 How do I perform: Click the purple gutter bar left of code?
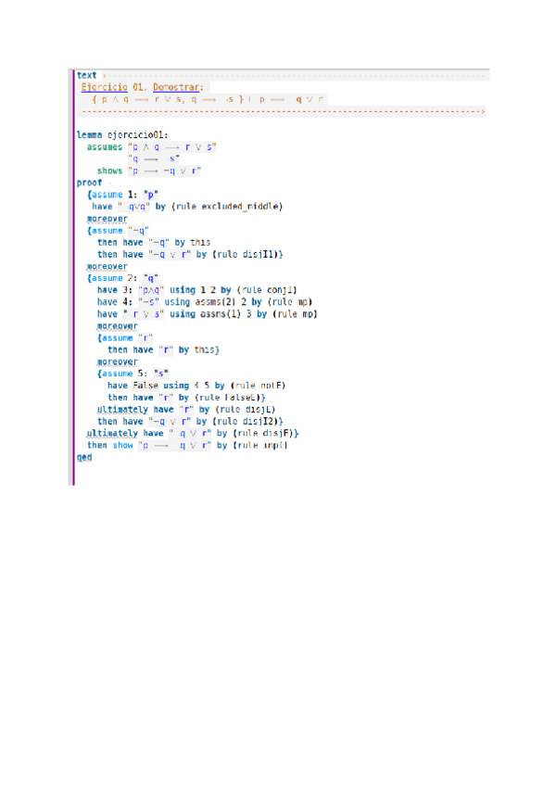pos(72,278)
